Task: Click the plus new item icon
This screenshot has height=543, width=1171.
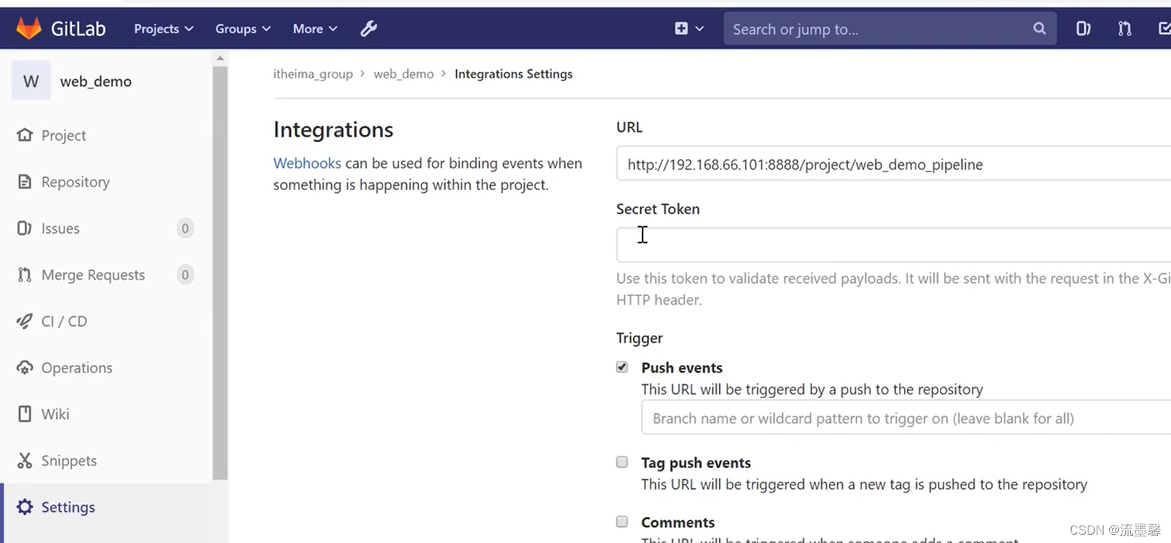Action: (x=681, y=28)
